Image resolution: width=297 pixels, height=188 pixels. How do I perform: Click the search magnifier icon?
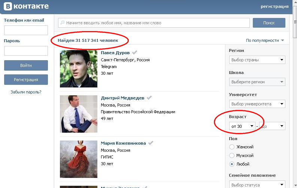[62, 23]
